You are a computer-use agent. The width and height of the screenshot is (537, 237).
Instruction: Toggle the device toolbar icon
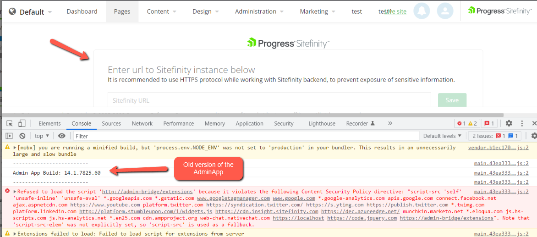point(22,124)
